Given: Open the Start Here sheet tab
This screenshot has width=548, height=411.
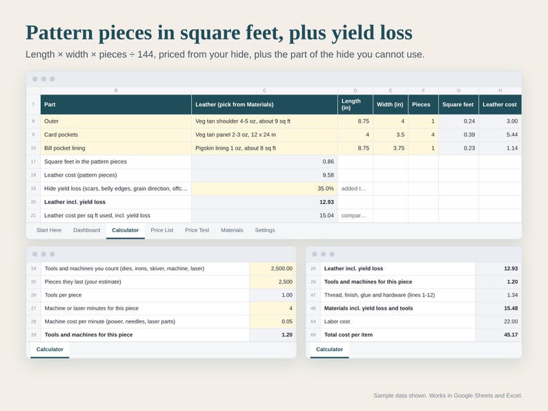Looking at the screenshot, I should point(49,230).
